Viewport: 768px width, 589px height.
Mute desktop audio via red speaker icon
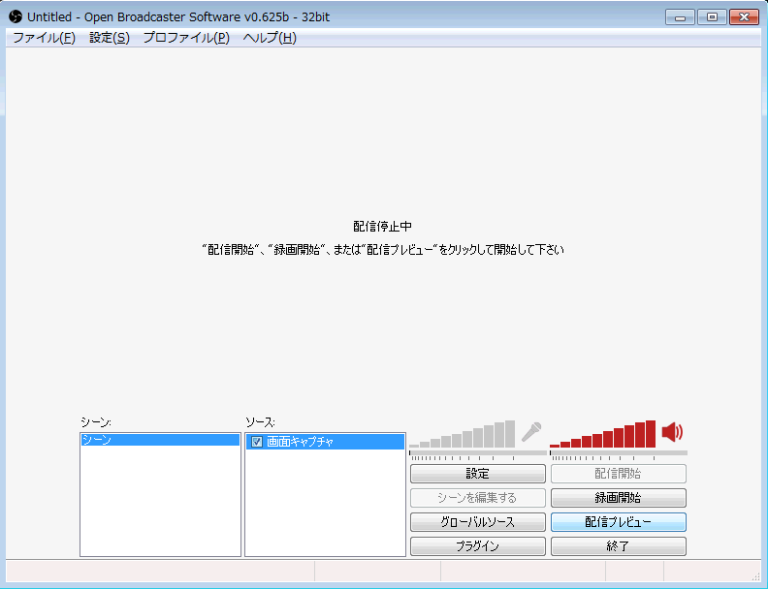point(672,432)
